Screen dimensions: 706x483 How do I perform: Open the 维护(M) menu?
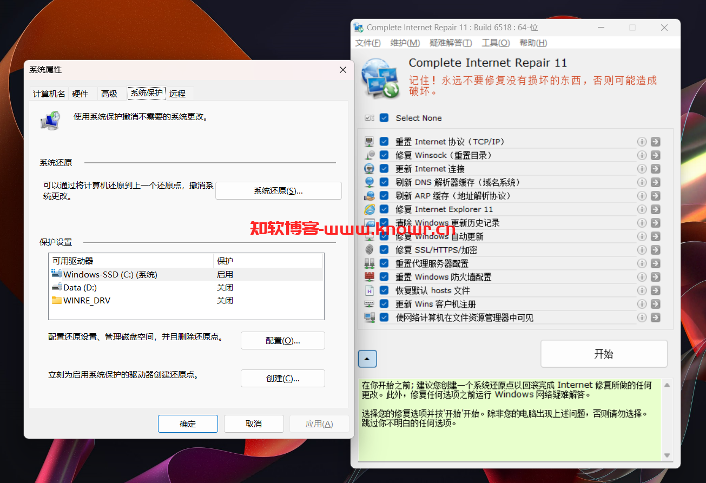tap(405, 43)
